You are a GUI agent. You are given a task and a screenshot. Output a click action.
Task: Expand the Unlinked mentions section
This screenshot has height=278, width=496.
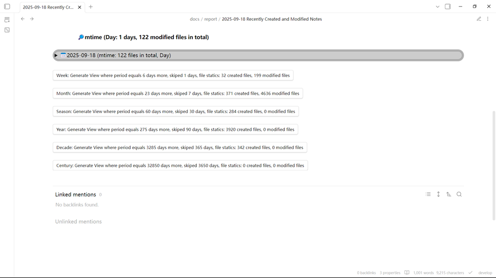coord(78,222)
